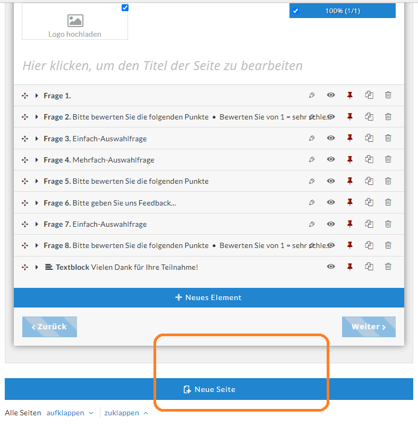Edit Frage 7 Einfach-Auswahlfrage pencil icon

coord(312,224)
